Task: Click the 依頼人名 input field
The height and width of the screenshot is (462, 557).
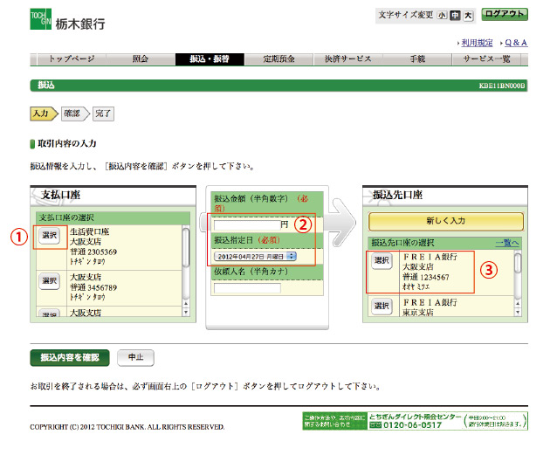Action: point(247,289)
